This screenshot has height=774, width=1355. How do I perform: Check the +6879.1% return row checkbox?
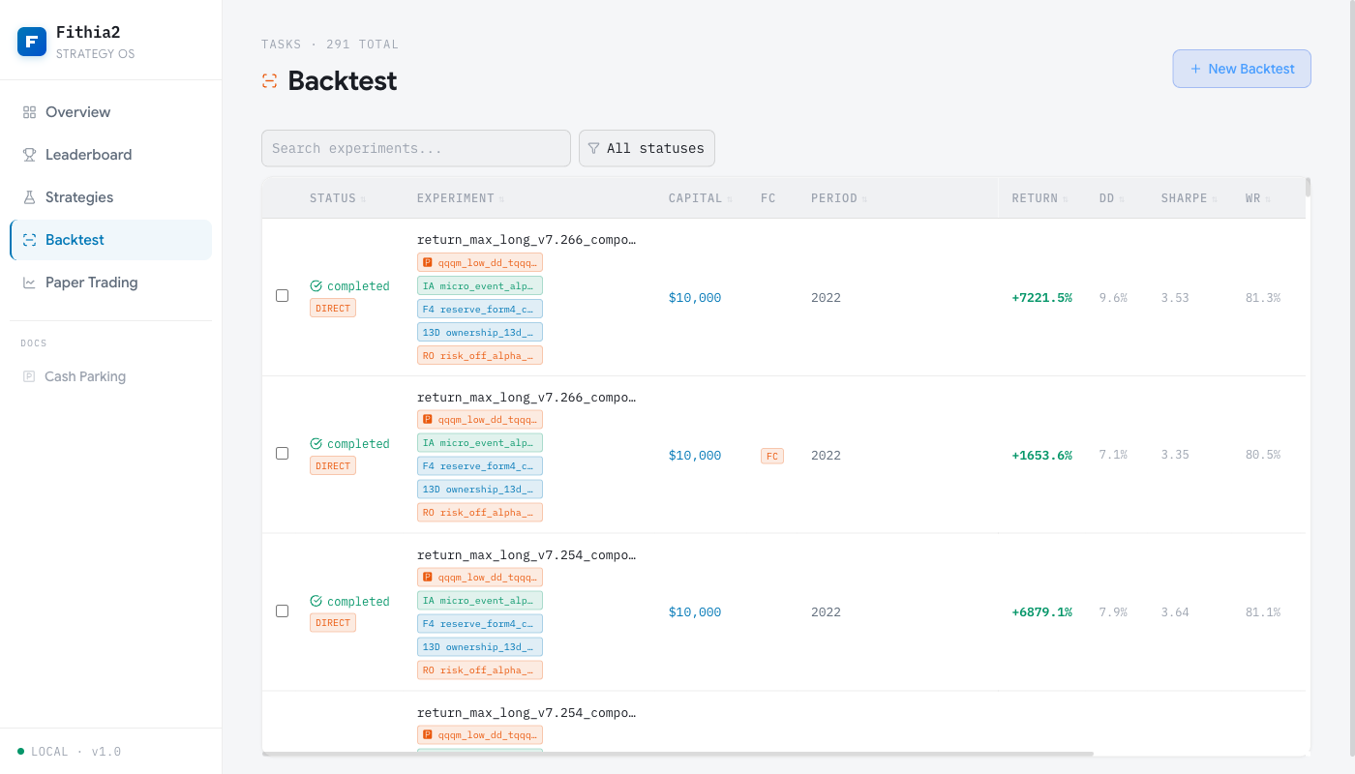pos(283,611)
